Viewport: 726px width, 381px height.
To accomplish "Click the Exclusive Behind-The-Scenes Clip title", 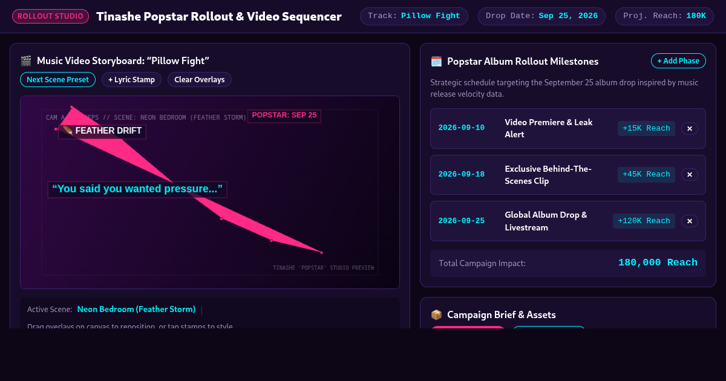I will (548, 175).
